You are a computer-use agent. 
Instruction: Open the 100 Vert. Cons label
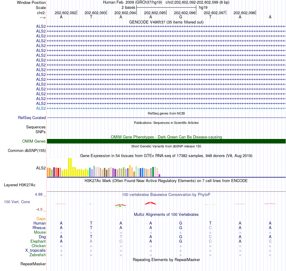(17, 202)
